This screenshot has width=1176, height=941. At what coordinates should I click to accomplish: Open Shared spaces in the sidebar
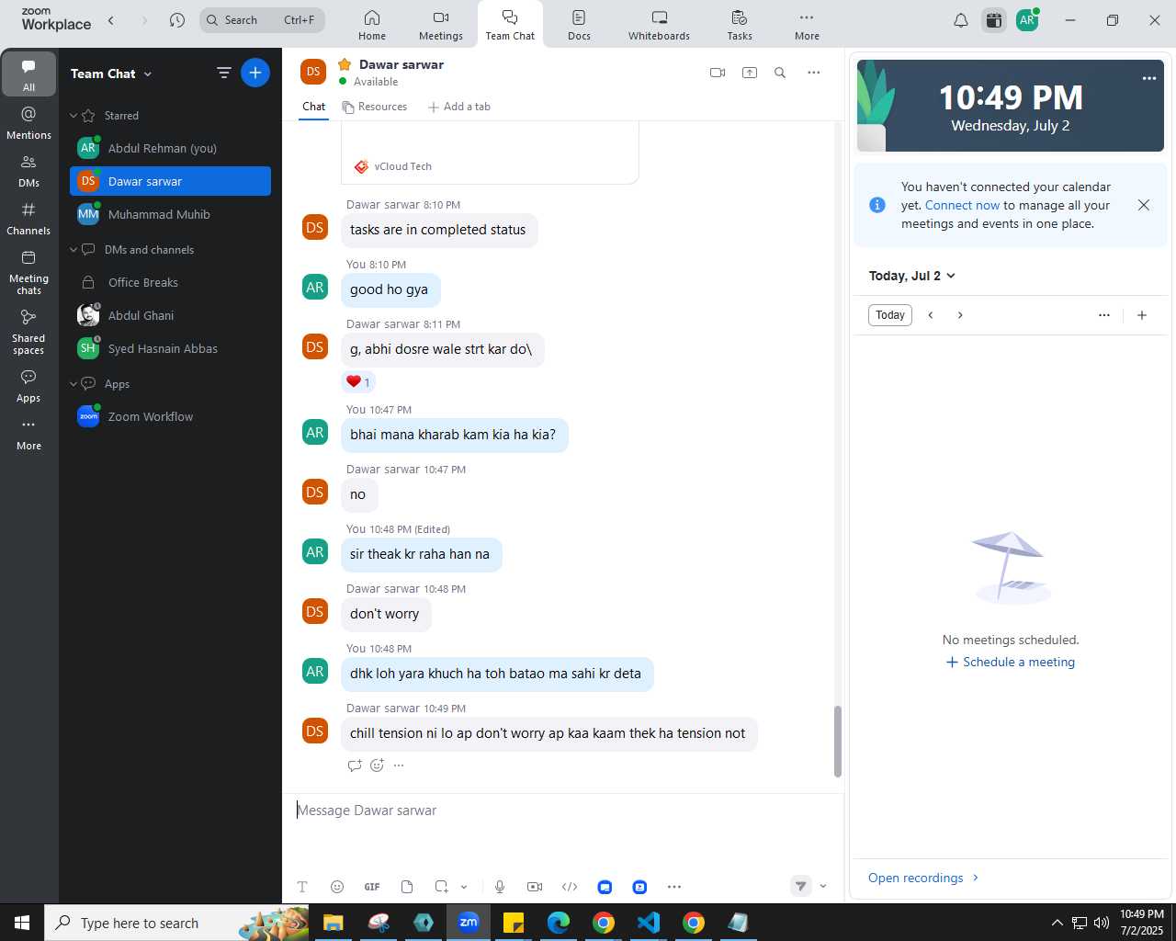28,332
